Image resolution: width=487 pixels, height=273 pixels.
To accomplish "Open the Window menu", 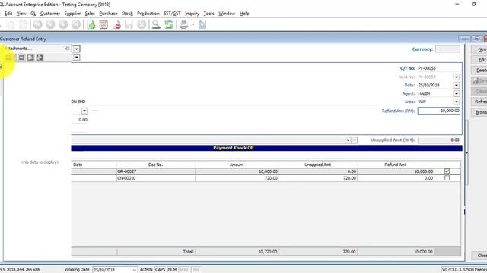I will 227,14.
